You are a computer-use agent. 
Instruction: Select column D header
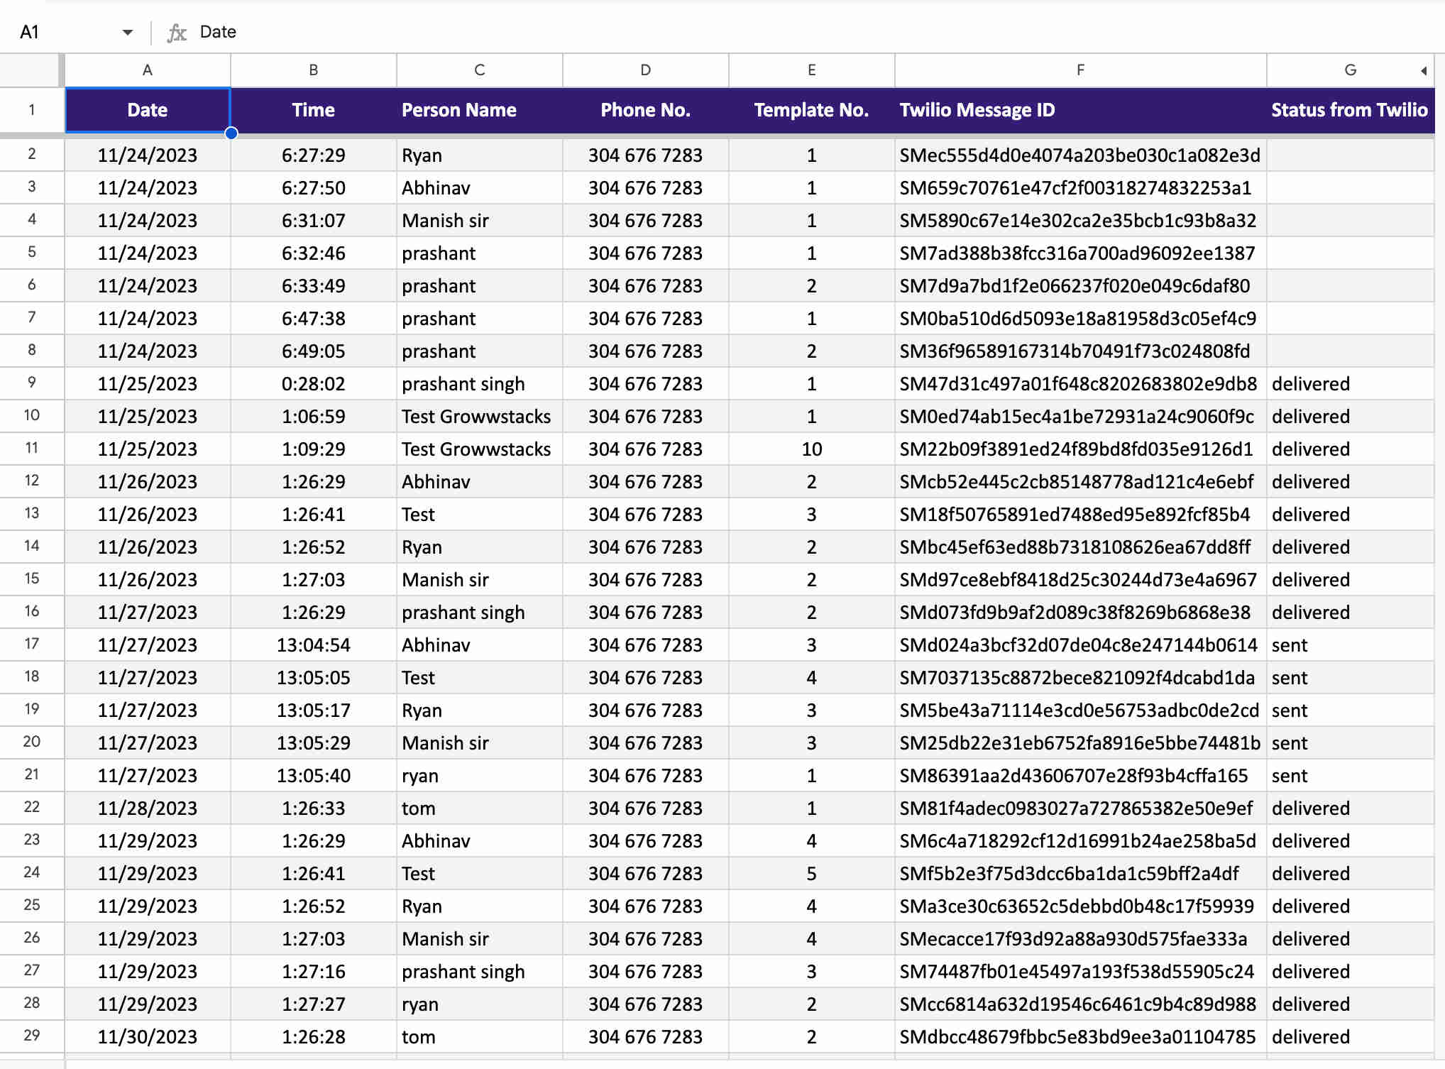click(646, 70)
